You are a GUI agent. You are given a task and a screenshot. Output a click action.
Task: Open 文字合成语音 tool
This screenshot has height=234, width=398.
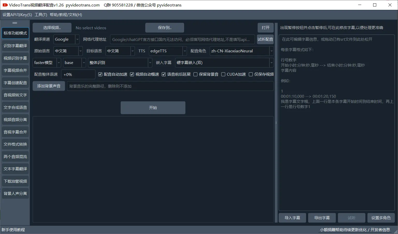pos(15,107)
